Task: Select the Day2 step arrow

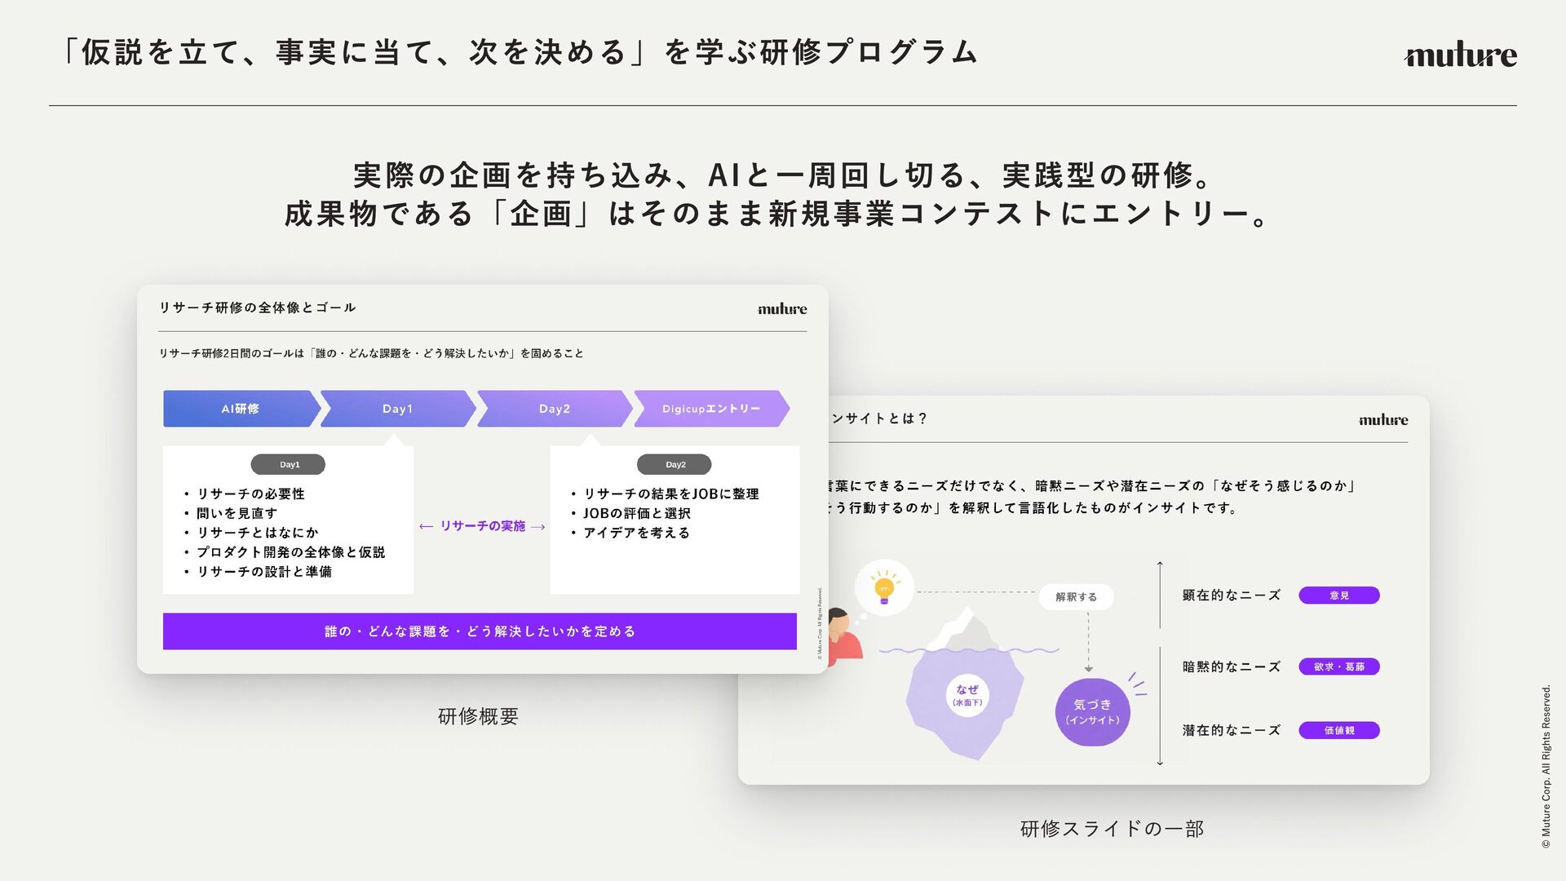Action: pyautogui.click(x=555, y=409)
